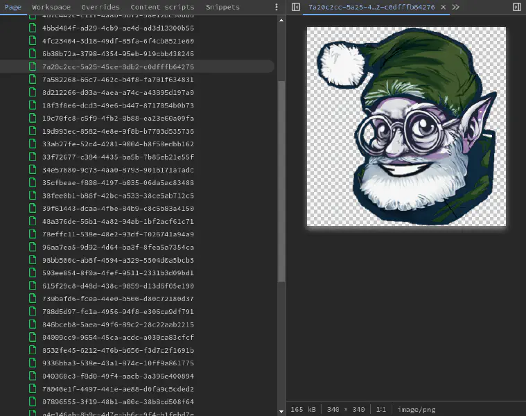The image size is (526, 416).
Task: Click the elf image preview
Action: click(x=406, y=126)
